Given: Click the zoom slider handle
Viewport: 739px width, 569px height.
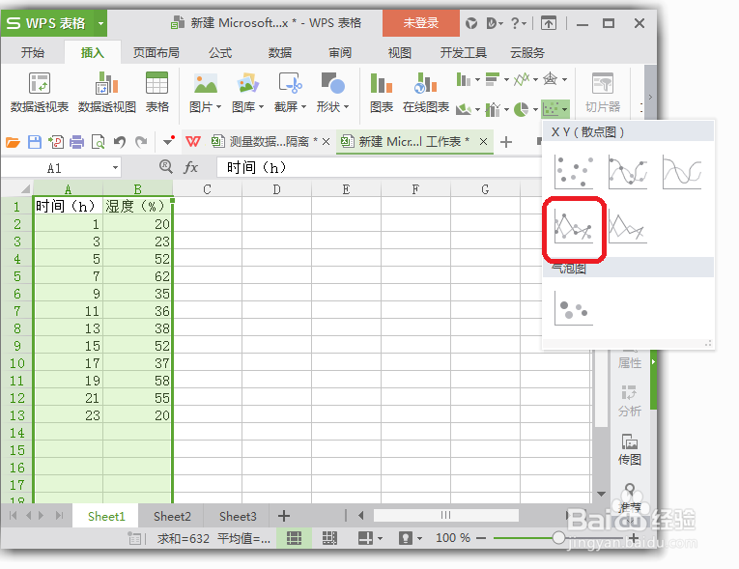Looking at the screenshot, I should pos(558,538).
